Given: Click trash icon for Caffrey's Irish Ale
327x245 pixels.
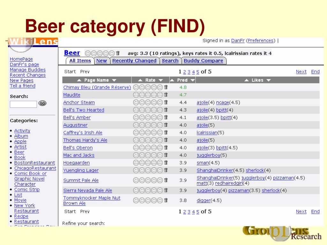Looking at the screenshot, I should coord(166,132).
